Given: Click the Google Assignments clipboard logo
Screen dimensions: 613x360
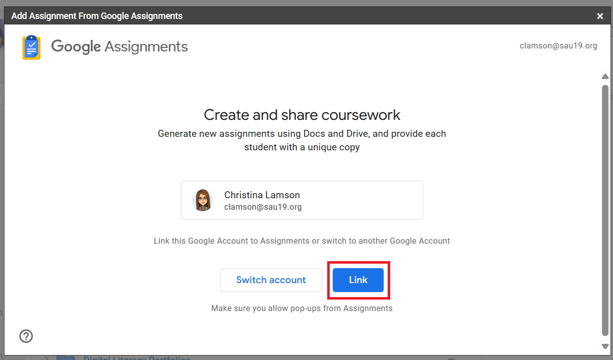Looking at the screenshot, I should point(31,47).
